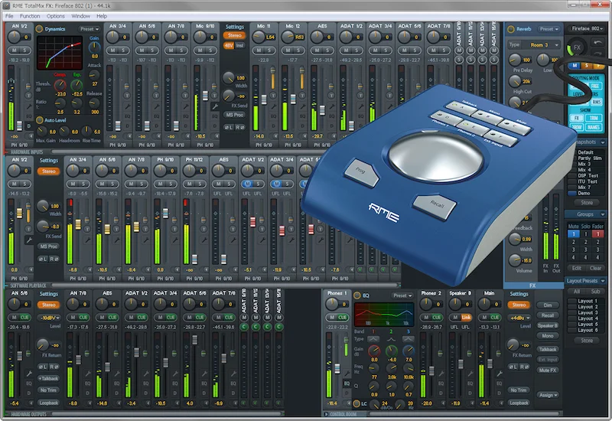Toggle 48V phantom power in Mic 9/10 settings
612x421 pixels.
(x=229, y=45)
